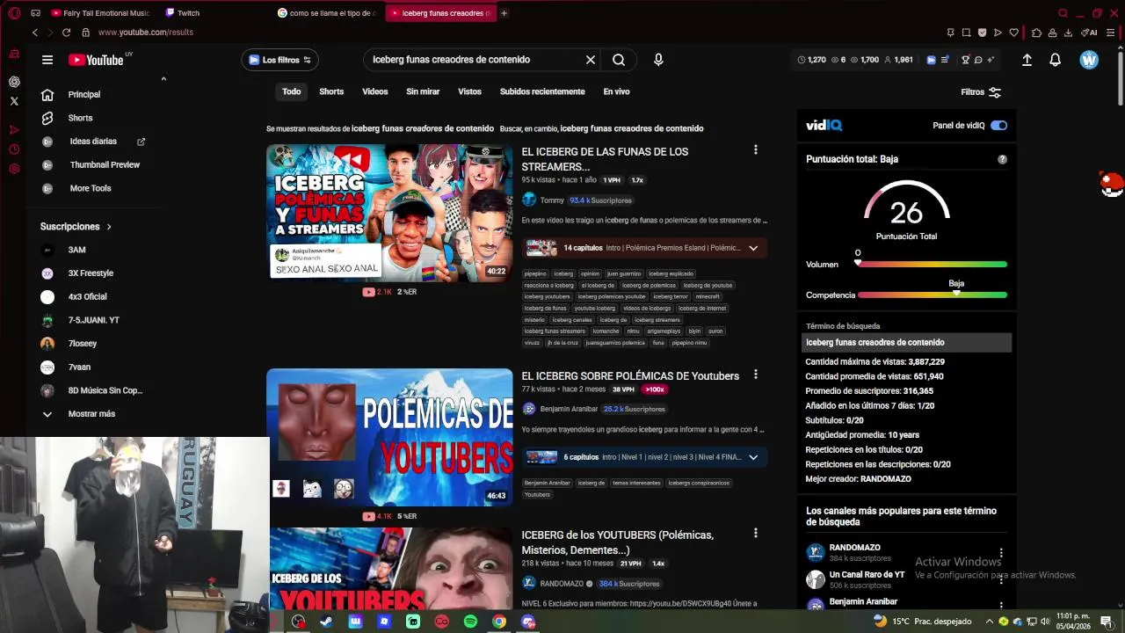Select the Vistos filter chip
1125x633 pixels.
point(469,91)
